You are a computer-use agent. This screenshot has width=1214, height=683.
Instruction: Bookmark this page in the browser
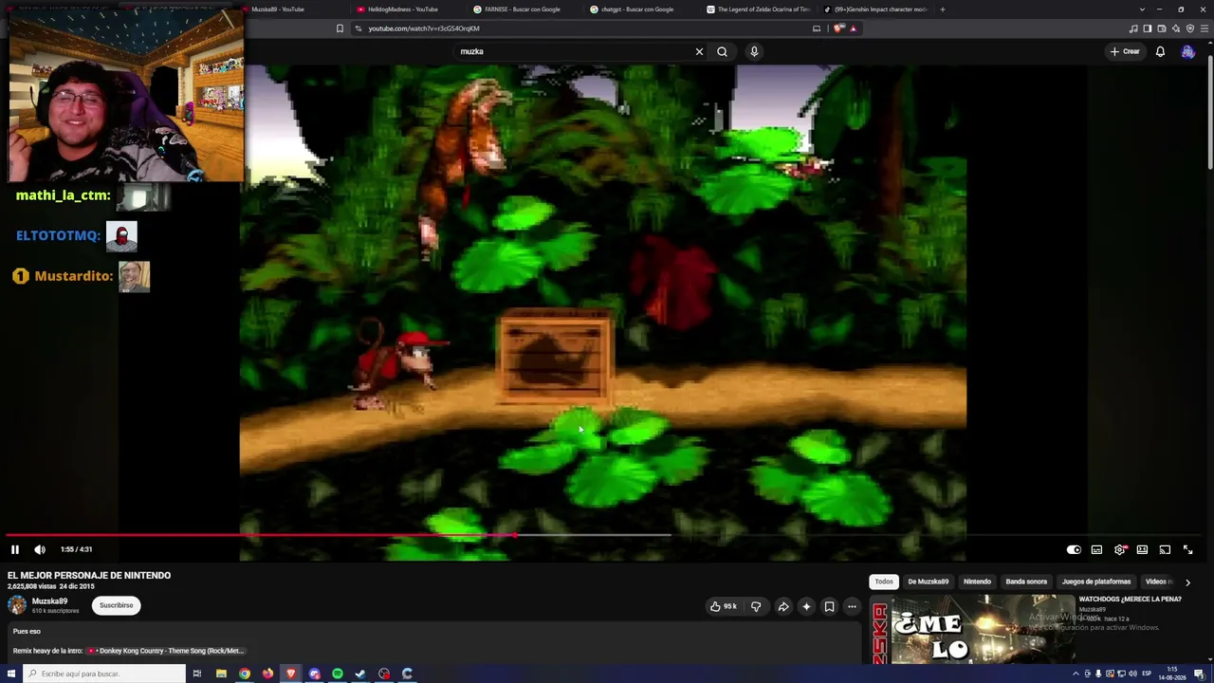(340, 28)
